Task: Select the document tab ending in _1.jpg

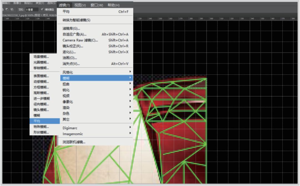Action: 28,15
